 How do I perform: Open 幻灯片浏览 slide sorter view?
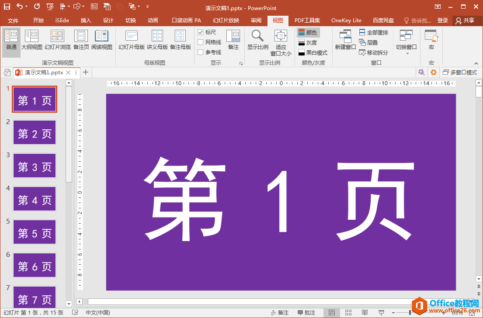(57, 40)
